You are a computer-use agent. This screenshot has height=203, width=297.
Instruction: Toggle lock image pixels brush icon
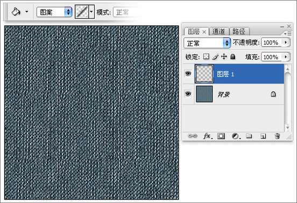pos(215,56)
